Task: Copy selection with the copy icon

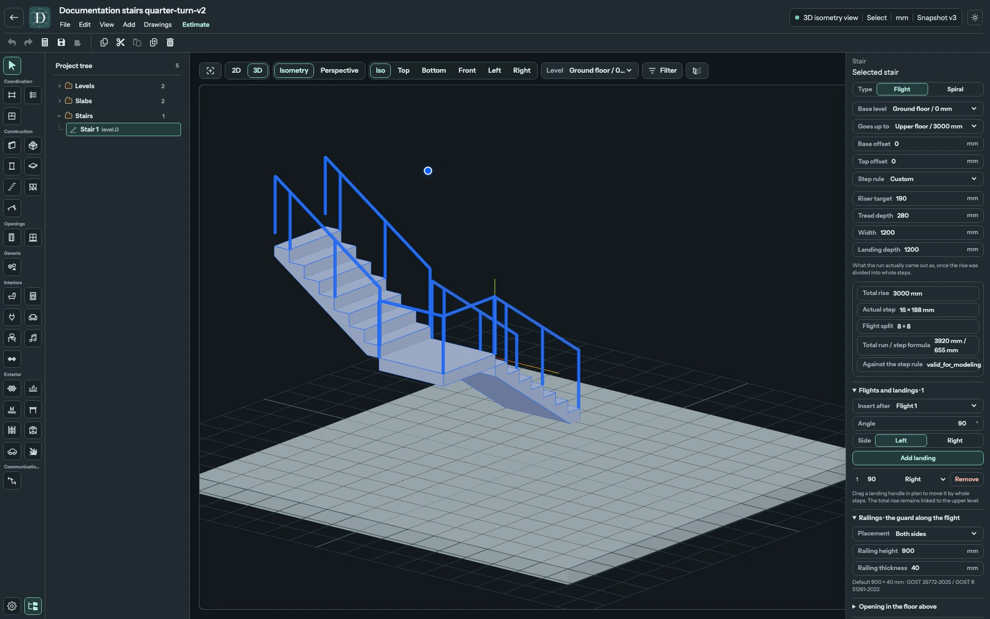Action: (x=104, y=42)
